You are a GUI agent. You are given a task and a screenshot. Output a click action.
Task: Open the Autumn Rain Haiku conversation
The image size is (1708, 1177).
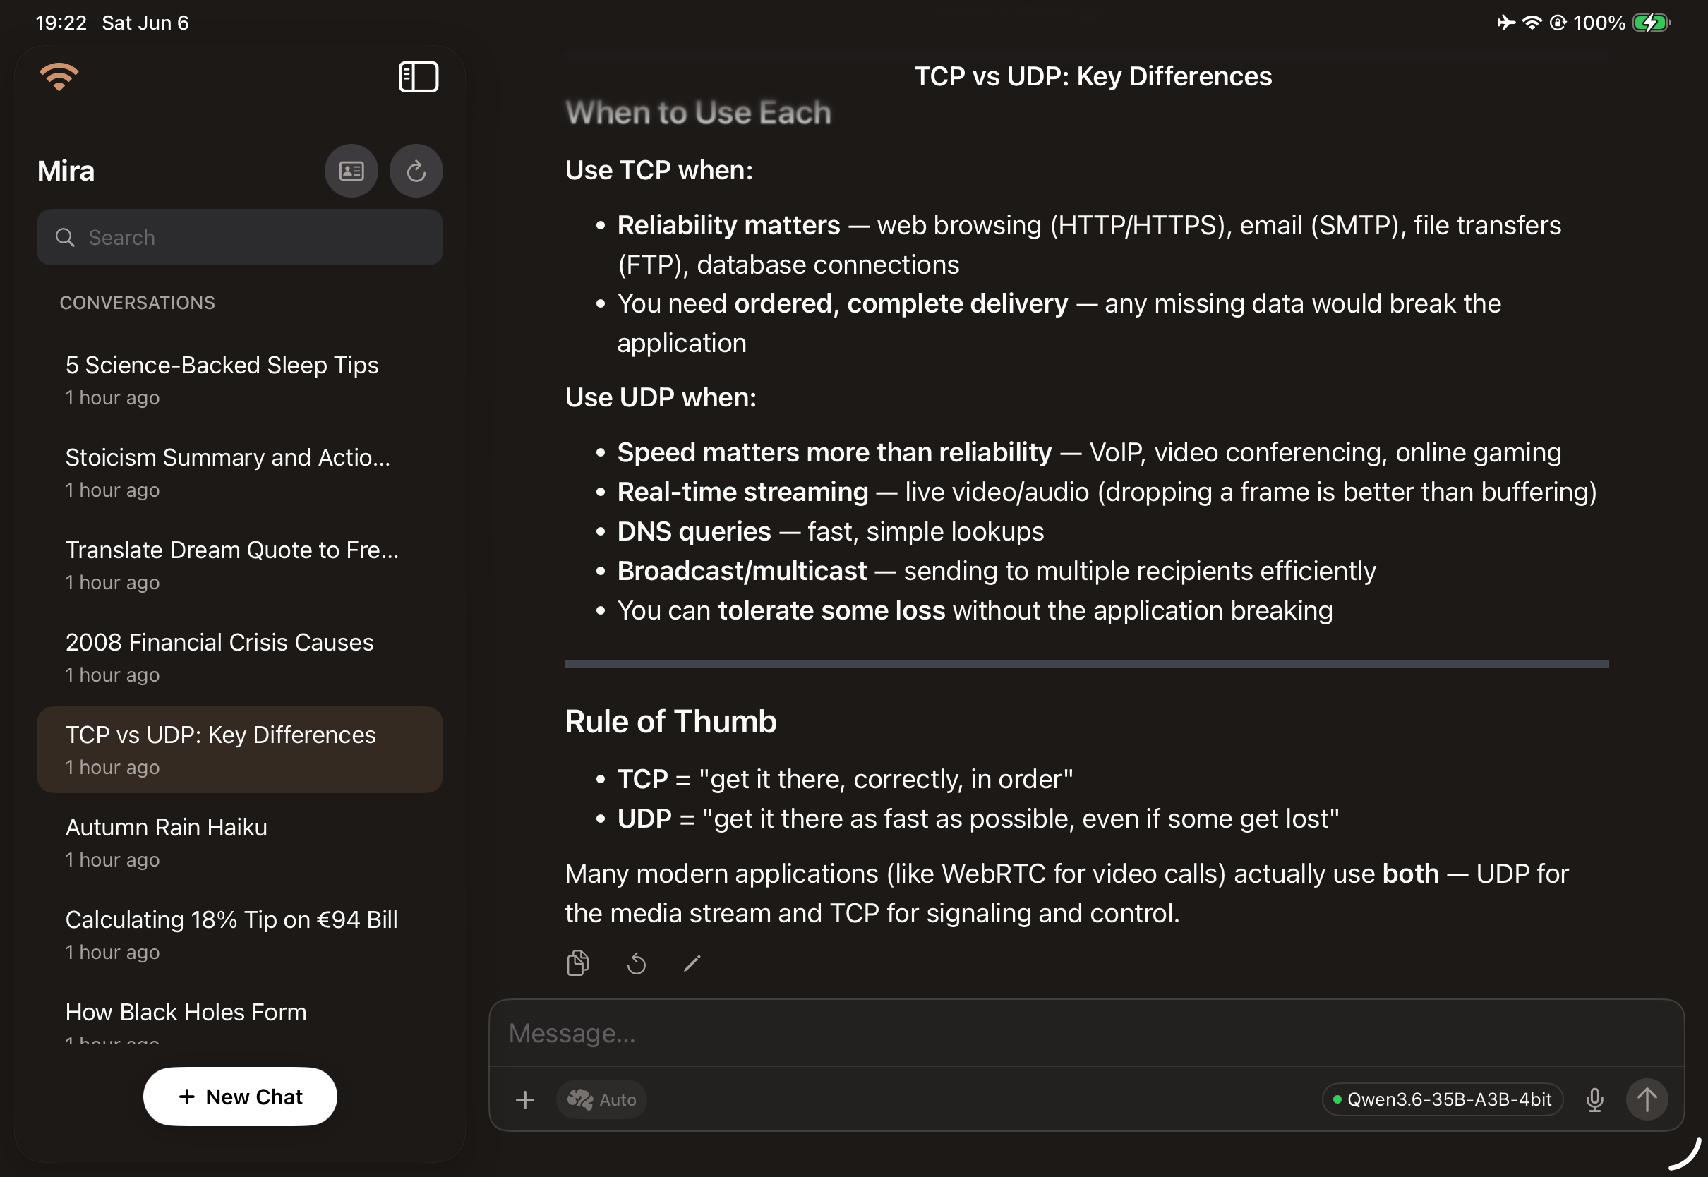[240, 843]
